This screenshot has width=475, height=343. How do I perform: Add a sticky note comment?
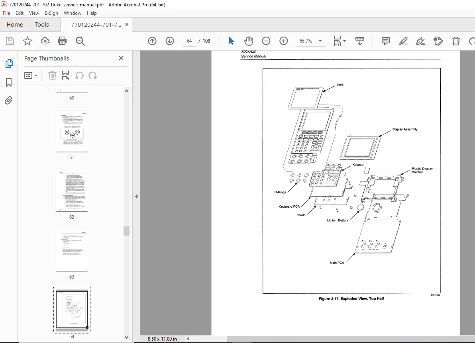click(x=385, y=41)
